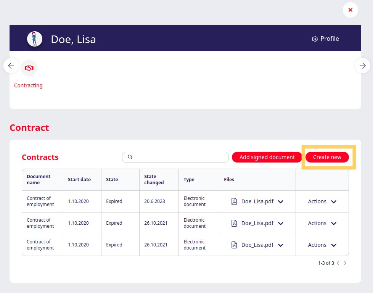Select the 20.6.2023 state changed cell

coord(159,201)
